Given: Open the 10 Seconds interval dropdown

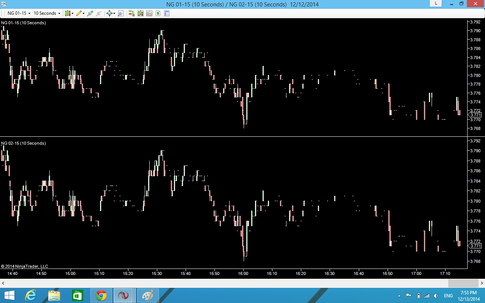Looking at the screenshot, I should coord(47,13).
